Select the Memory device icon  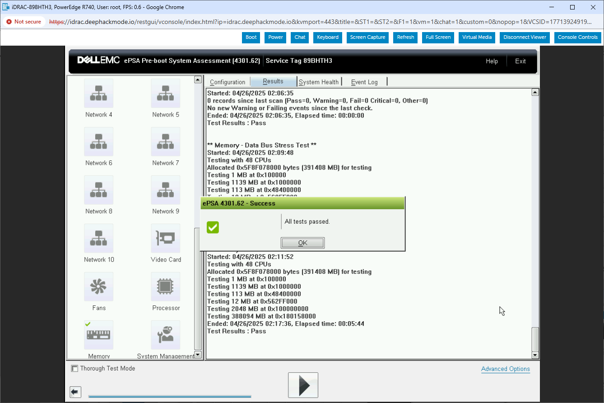[98, 335]
